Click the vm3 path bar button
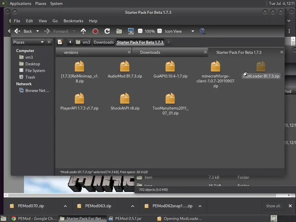Image resolution: width=296 pixels, height=222 pixels. click(83, 42)
